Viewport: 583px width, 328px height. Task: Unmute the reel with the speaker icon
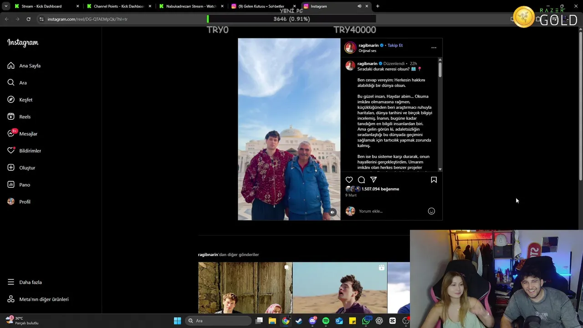[332, 212]
